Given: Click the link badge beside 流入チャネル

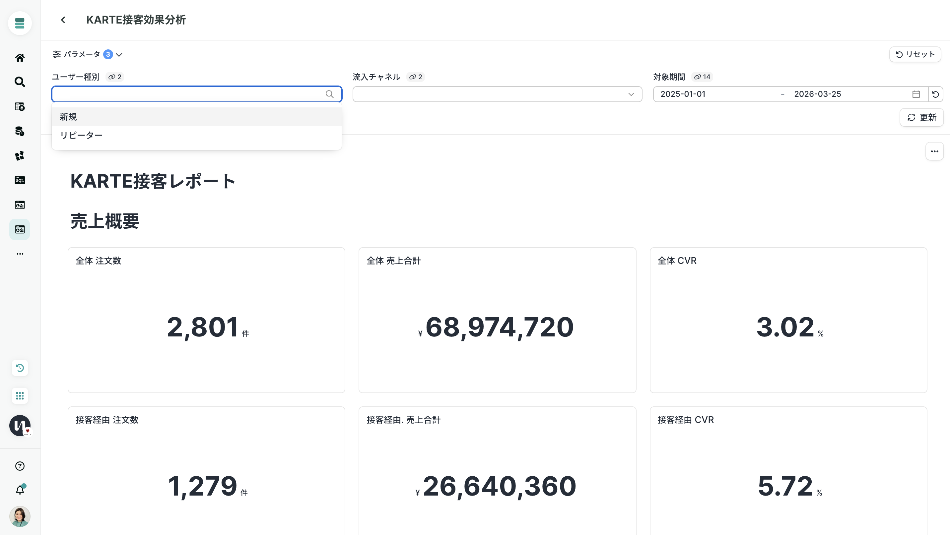Looking at the screenshot, I should [x=416, y=77].
